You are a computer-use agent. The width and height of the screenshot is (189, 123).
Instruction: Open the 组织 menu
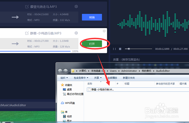pos(64,78)
